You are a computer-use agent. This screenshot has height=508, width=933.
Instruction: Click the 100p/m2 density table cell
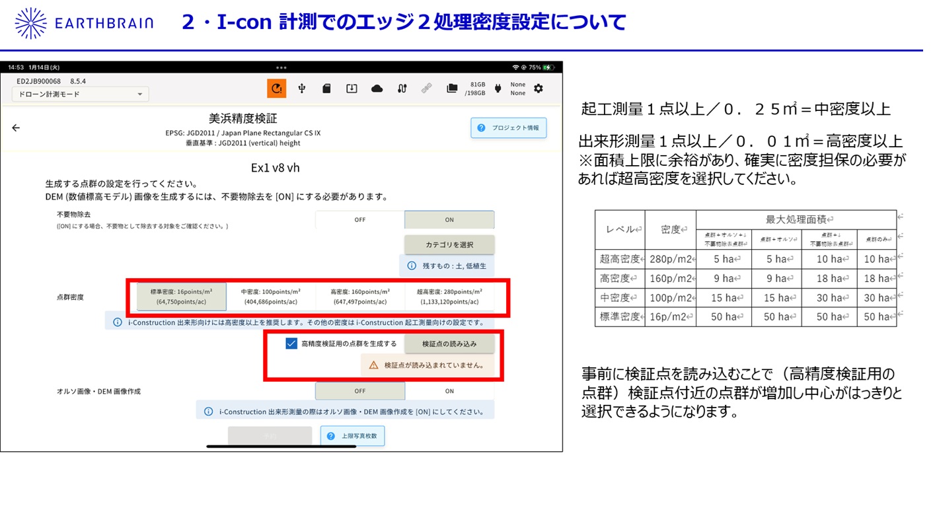pyautogui.click(x=671, y=298)
